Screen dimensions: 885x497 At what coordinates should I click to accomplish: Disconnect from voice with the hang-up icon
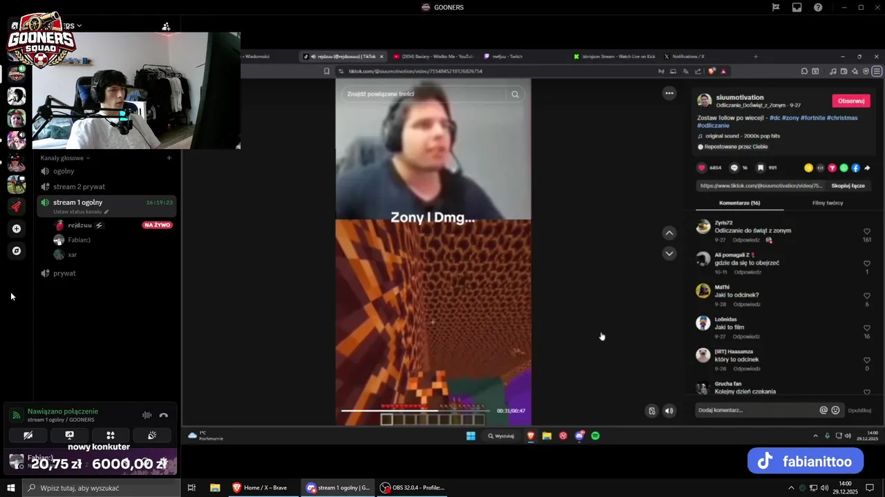coord(164,415)
